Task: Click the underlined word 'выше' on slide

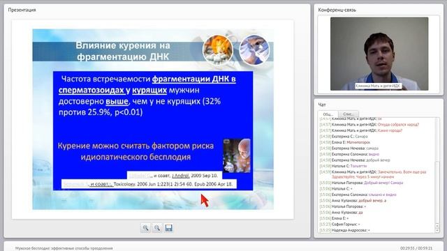Action: [117, 101]
